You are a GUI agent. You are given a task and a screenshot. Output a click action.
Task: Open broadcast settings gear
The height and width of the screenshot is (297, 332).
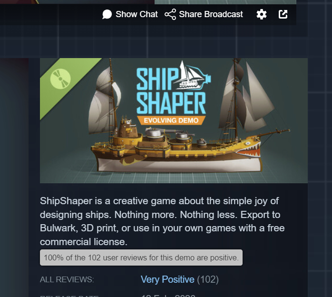tap(262, 14)
